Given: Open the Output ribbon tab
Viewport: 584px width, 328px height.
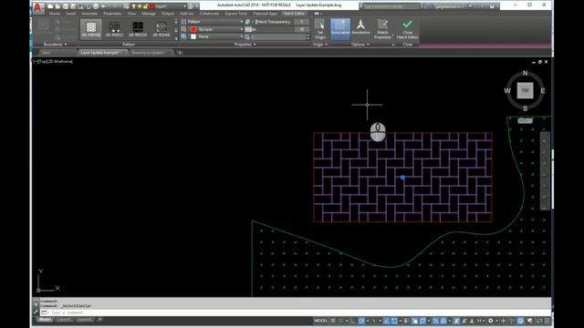Looking at the screenshot, I should 168,14.
